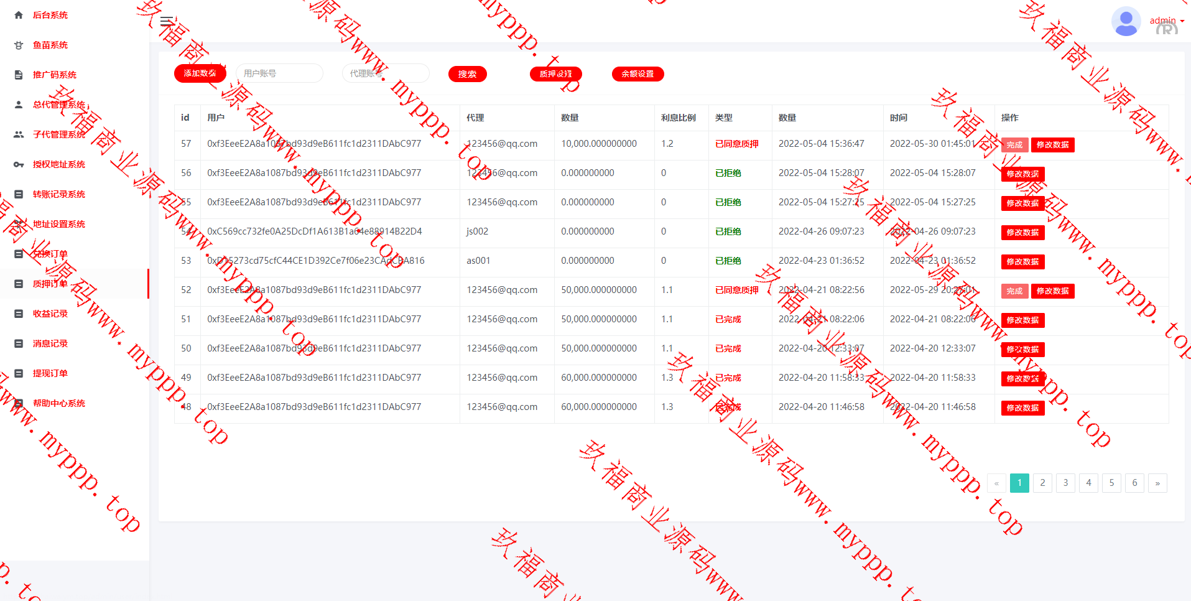Click the document icon beside 推广码系统
1191x601 pixels.
19,75
